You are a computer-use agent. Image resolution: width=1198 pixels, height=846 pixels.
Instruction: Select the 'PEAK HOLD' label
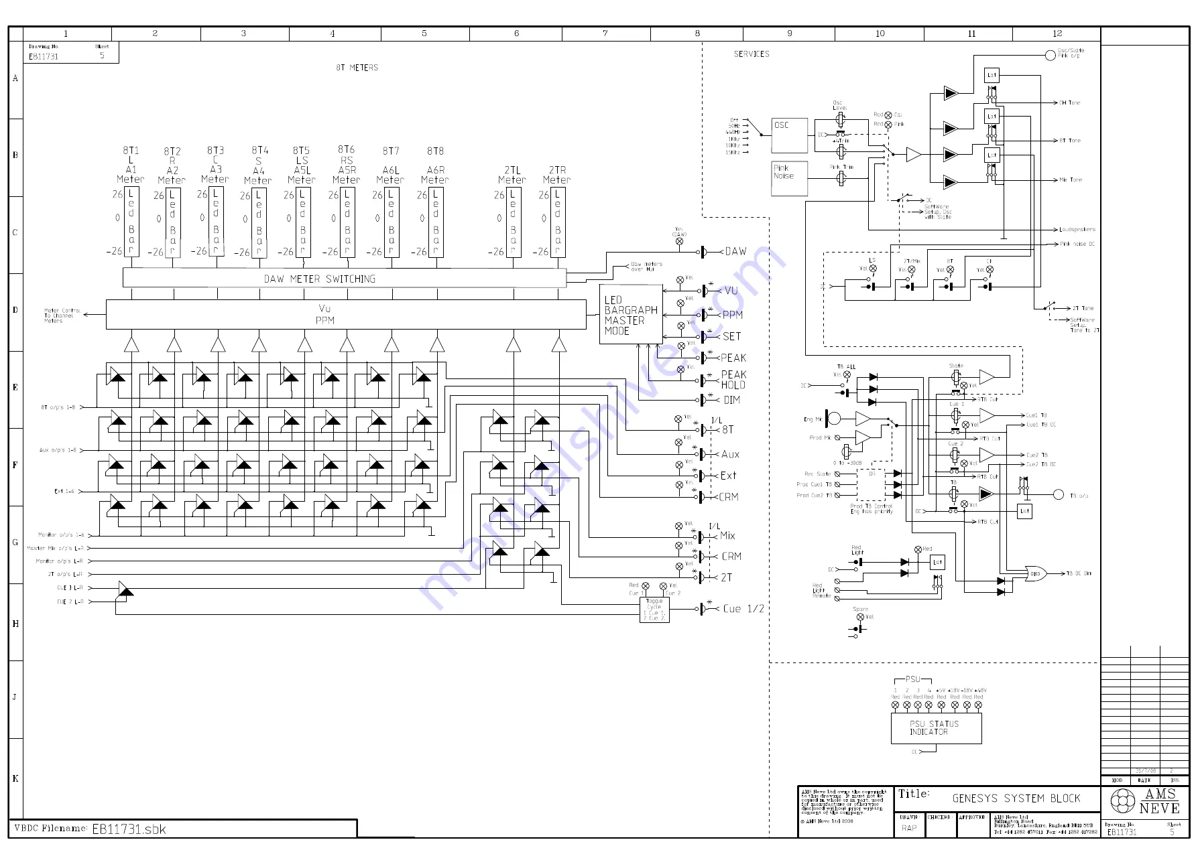coord(733,380)
